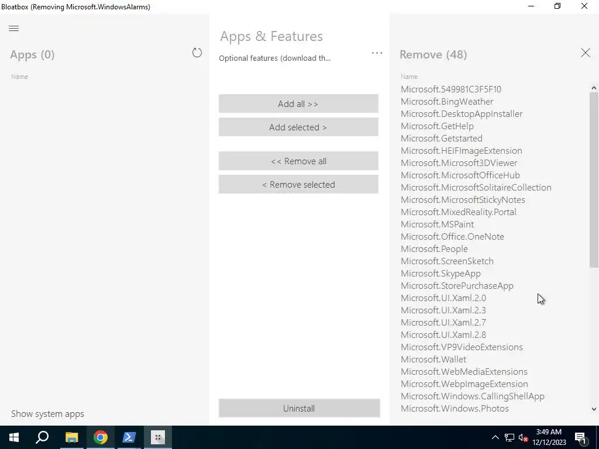Refresh the Apps list
This screenshot has width=599, height=449.
tap(197, 53)
